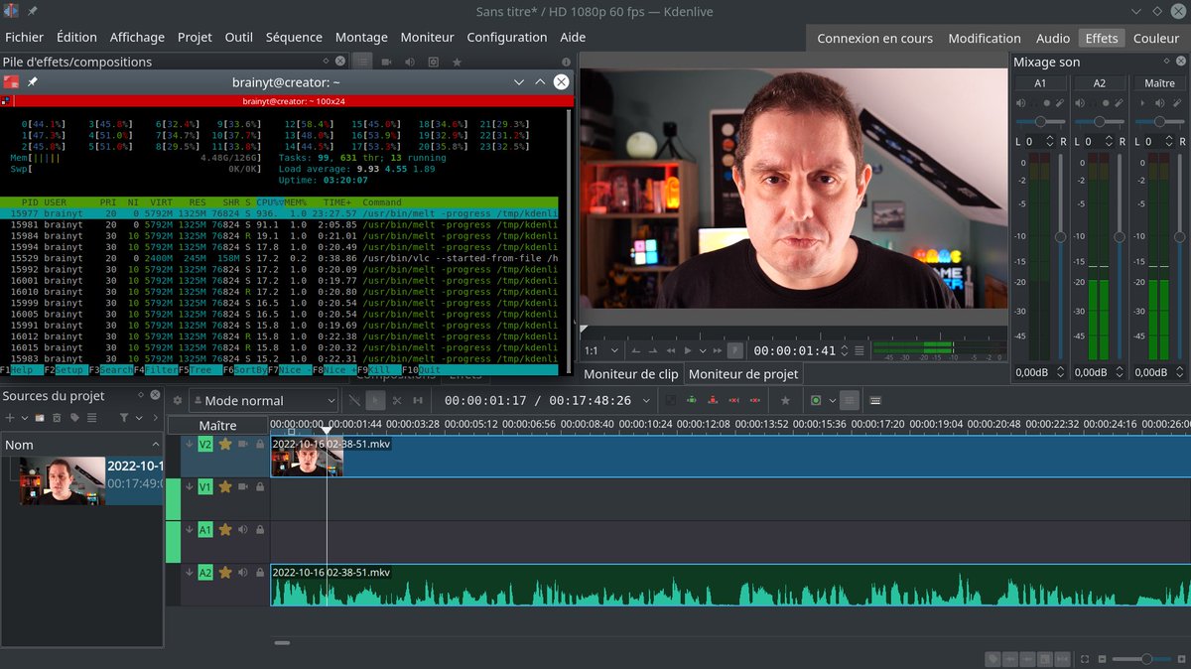Image resolution: width=1191 pixels, height=669 pixels.
Task: Select the razor (scissors) tool in timeline toolbar
Action: tap(397, 401)
